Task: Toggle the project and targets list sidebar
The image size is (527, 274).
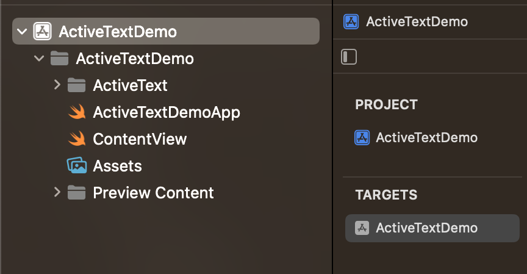Action: pos(349,57)
